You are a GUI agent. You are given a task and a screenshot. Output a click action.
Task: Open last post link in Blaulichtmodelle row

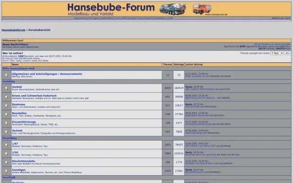200,163
